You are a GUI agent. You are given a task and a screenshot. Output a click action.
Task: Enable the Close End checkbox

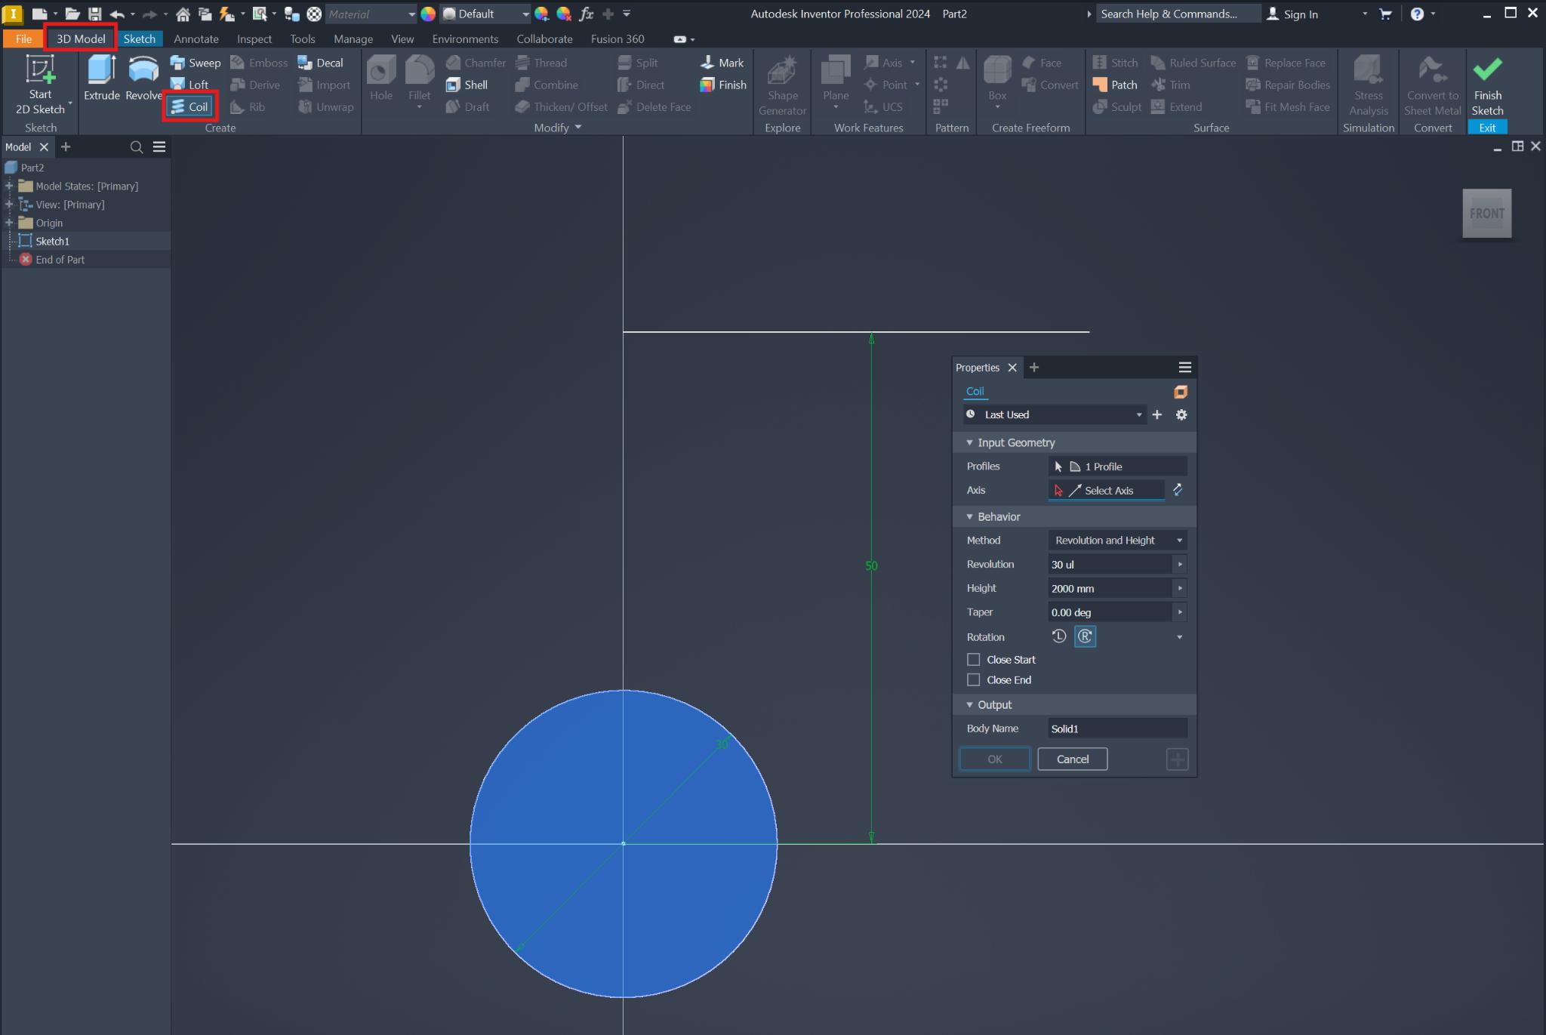tap(972, 679)
